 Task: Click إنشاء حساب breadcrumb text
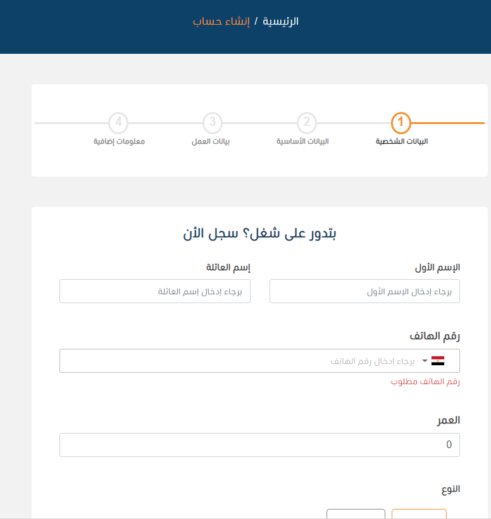point(221,22)
